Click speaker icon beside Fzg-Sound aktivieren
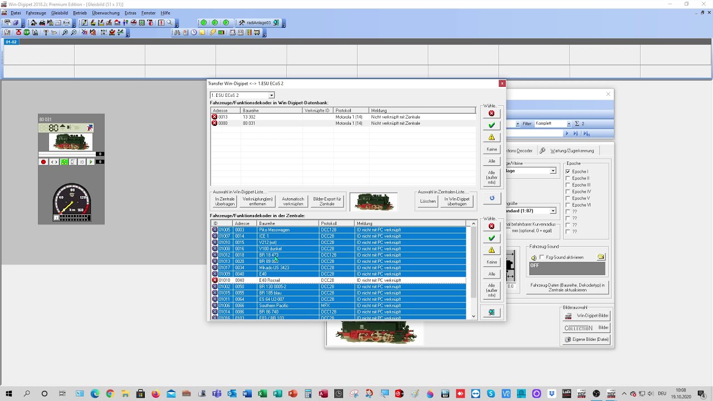Viewport: 713px width, 401px height. click(534, 257)
